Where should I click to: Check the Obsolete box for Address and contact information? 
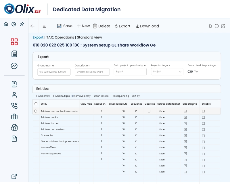pyautogui.click(x=149, y=111)
